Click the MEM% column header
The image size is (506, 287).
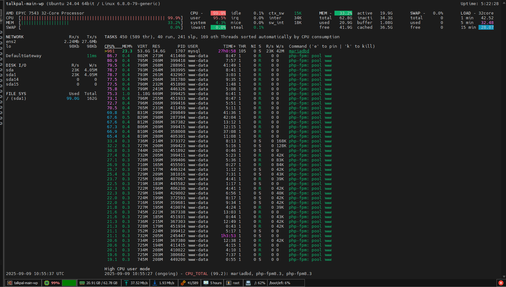pyautogui.click(x=127, y=46)
